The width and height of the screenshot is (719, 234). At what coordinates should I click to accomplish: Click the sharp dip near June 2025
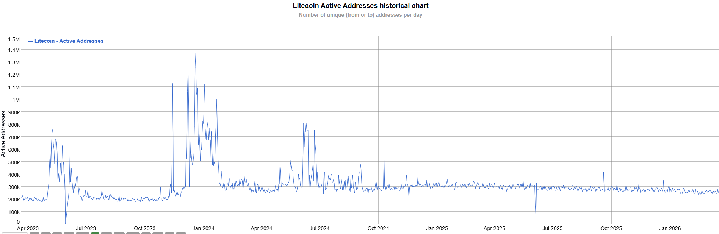coord(536,216)
